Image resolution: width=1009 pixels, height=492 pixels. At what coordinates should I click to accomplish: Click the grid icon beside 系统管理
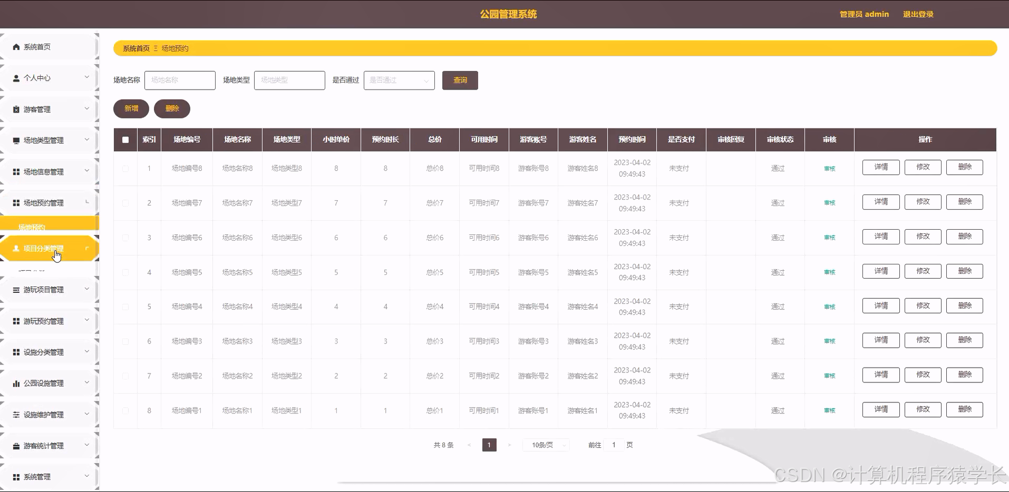pyautogui.click(x=16, y=477)
